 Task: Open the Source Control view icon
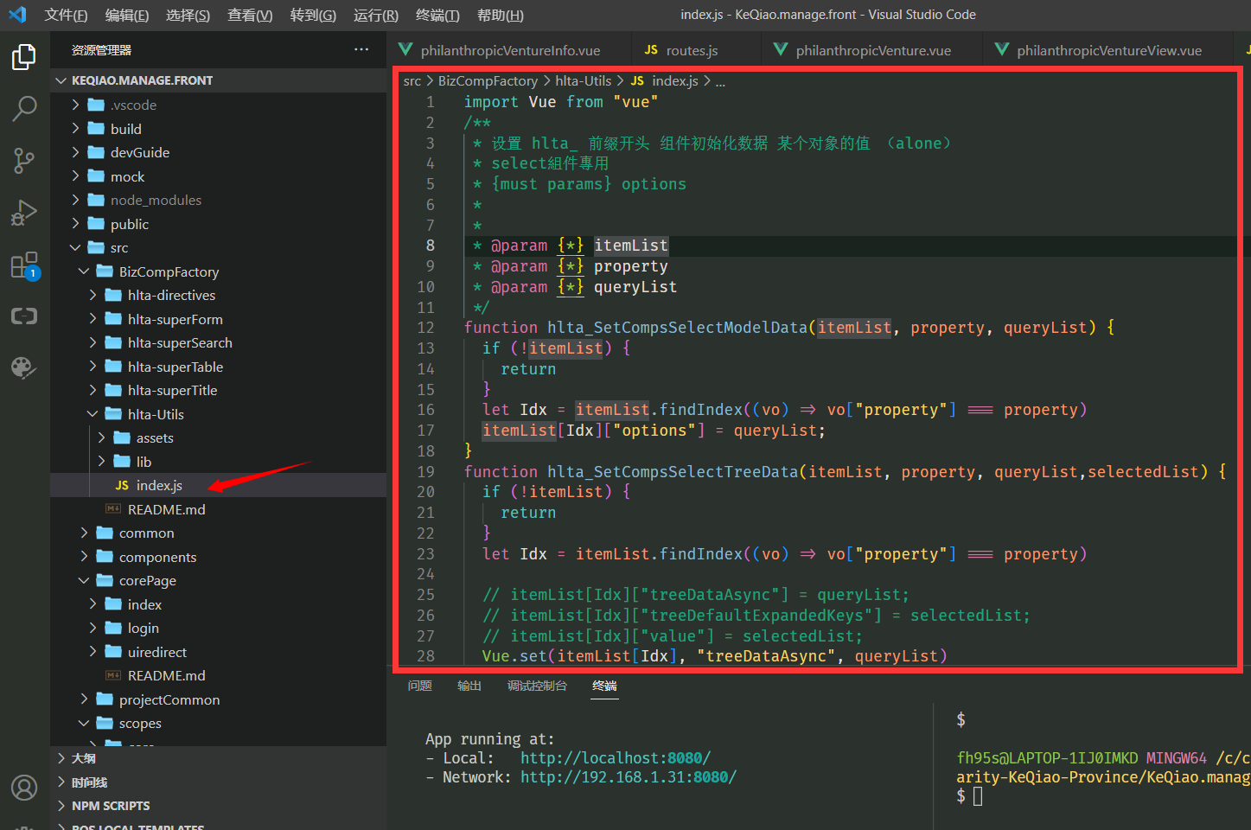(x=24, y=160)
